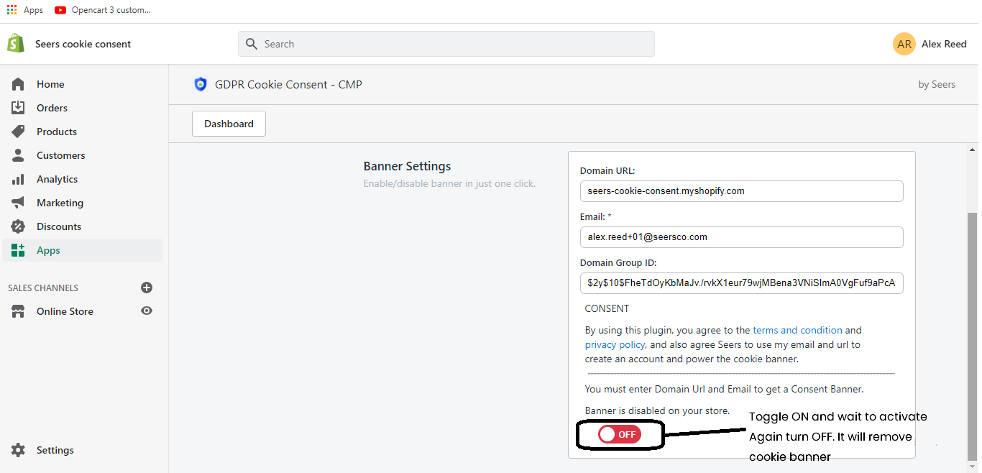Click the Seers cookie consent store name
The image size is (982, 473).
[83, 44]
